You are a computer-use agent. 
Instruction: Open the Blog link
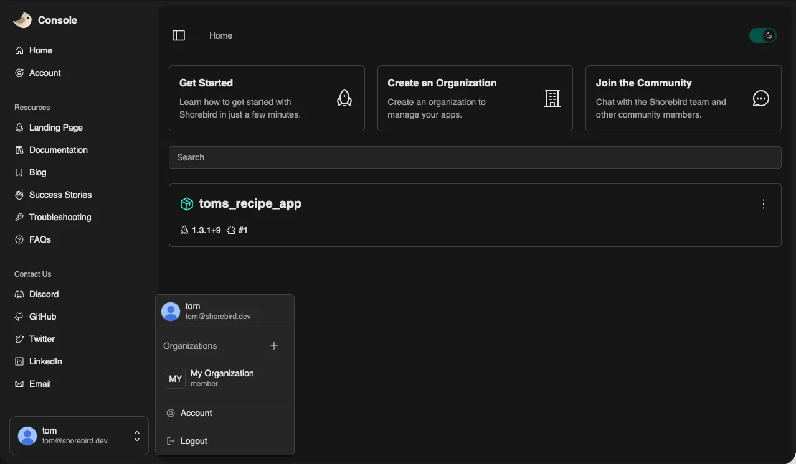37,172
